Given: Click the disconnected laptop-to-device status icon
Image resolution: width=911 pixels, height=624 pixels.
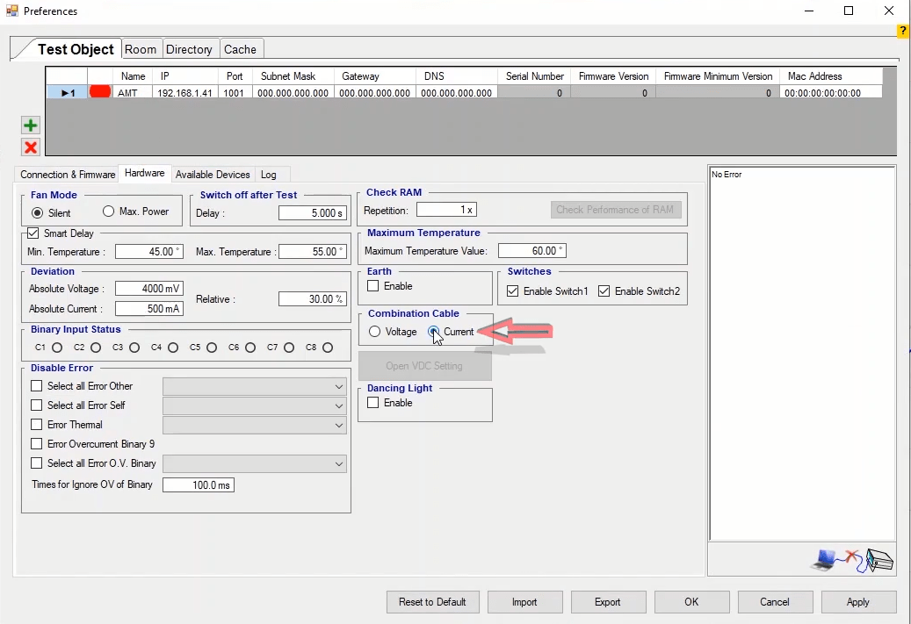Looking at the screenshot, I should pos(850,559).
